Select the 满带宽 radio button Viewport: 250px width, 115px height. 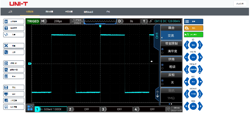pos(162,49)
